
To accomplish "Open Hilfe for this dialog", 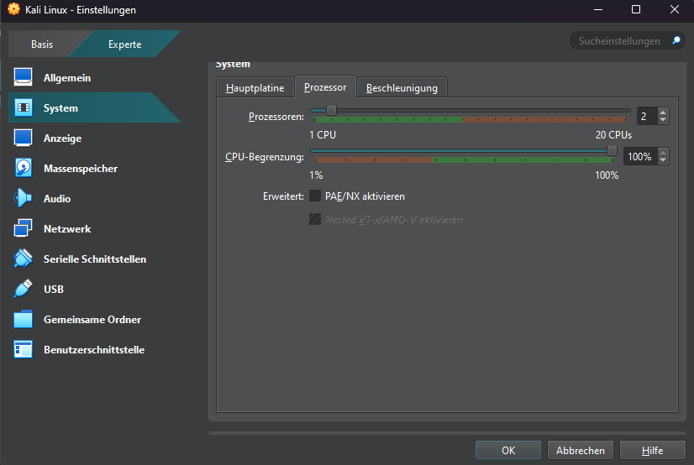I will point(652,451).
